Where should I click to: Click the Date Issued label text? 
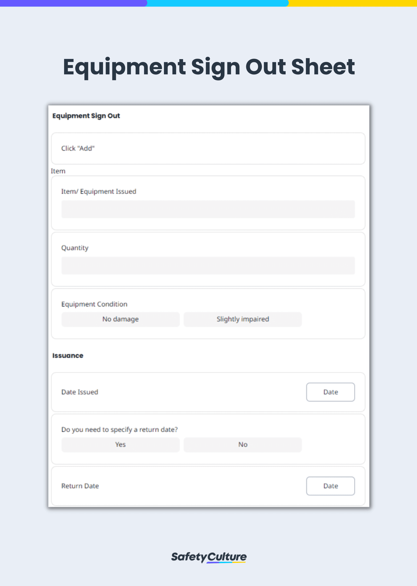pyautogui.click(x=80, y=392)
